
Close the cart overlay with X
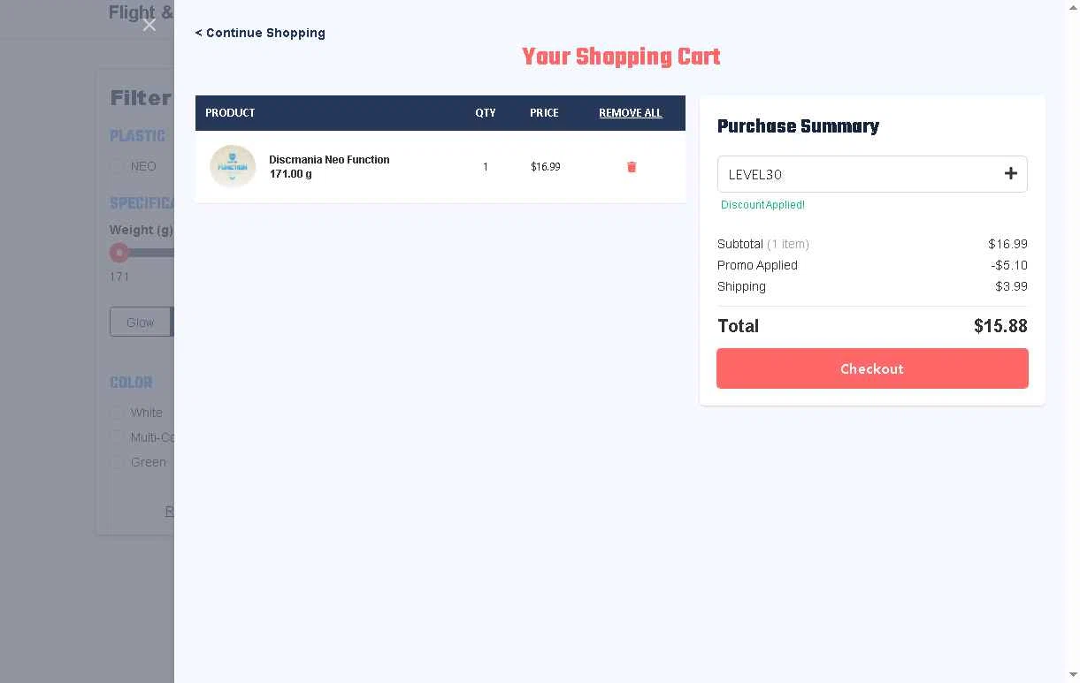(149, 25)
